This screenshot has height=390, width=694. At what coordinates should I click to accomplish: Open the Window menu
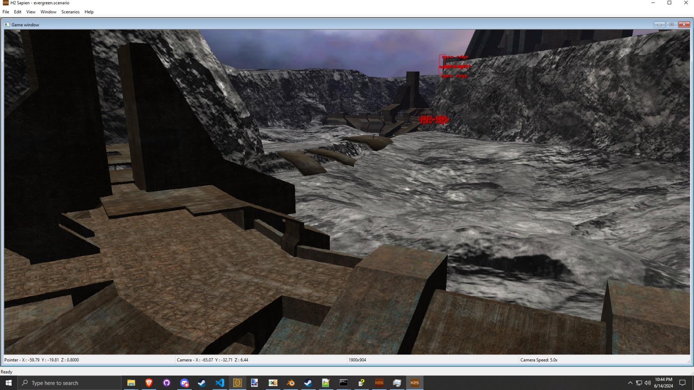pos(48,12)
